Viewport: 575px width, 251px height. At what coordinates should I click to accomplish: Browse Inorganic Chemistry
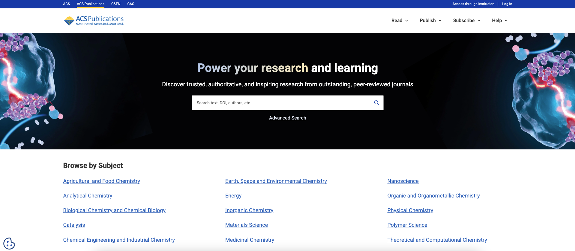click(x=249, y=210)
